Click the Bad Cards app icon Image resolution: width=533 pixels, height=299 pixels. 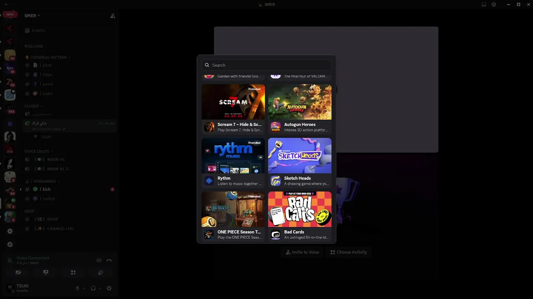pyautogui.click(x=276, y=235)
